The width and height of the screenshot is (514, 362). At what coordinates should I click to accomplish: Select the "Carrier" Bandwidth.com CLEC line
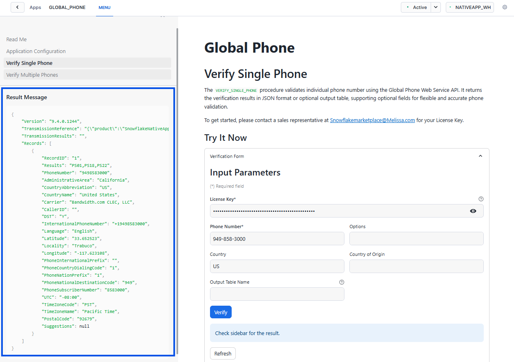click(88, 202)
